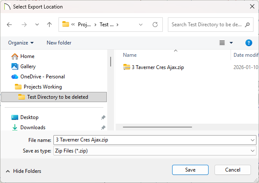Select Gallery in navigation pane
Screen dimensions: 259x183
28,67
